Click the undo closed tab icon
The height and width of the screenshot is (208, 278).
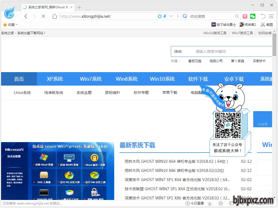click(263, 16)
